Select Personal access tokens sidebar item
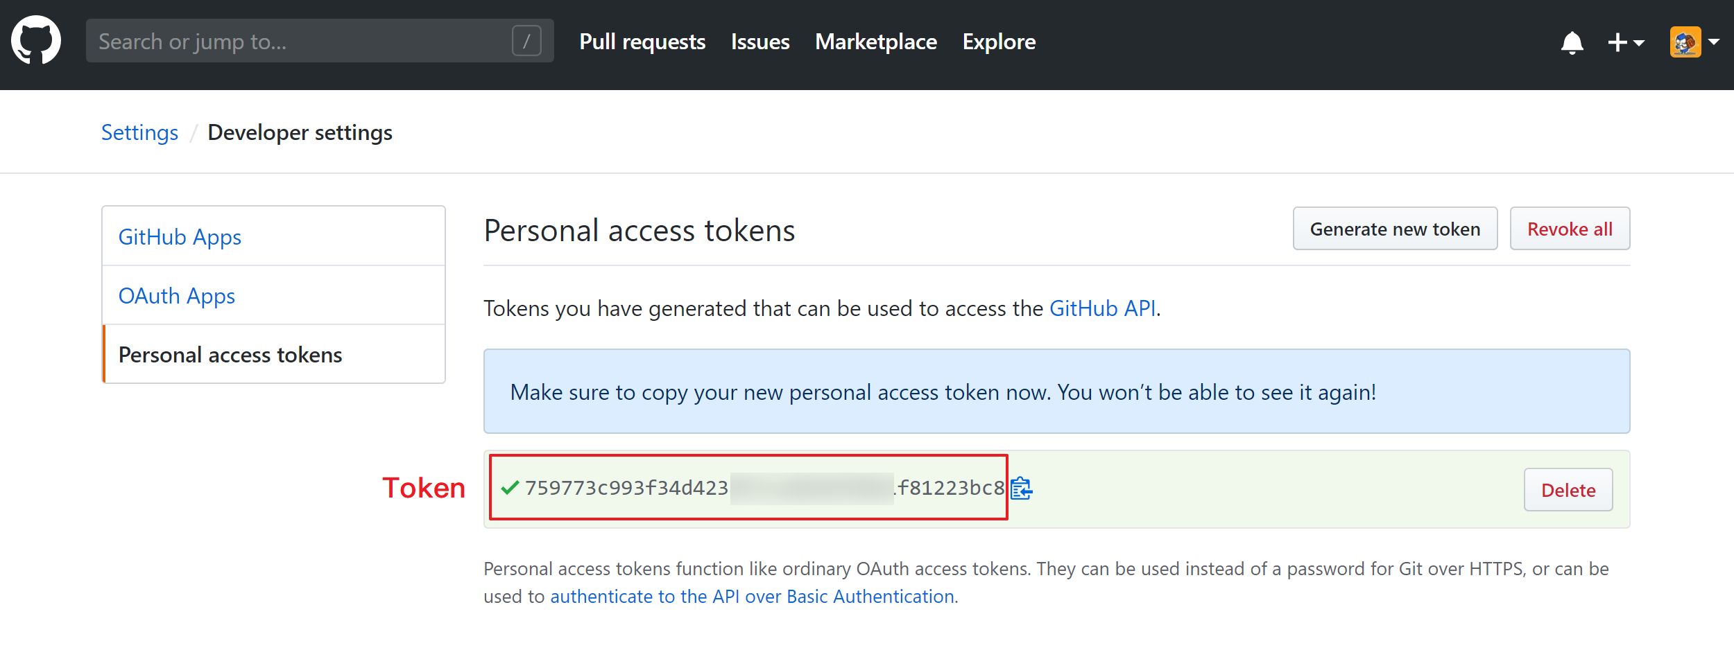Screen dimensions: 1734x659 (x=230, y=355)
